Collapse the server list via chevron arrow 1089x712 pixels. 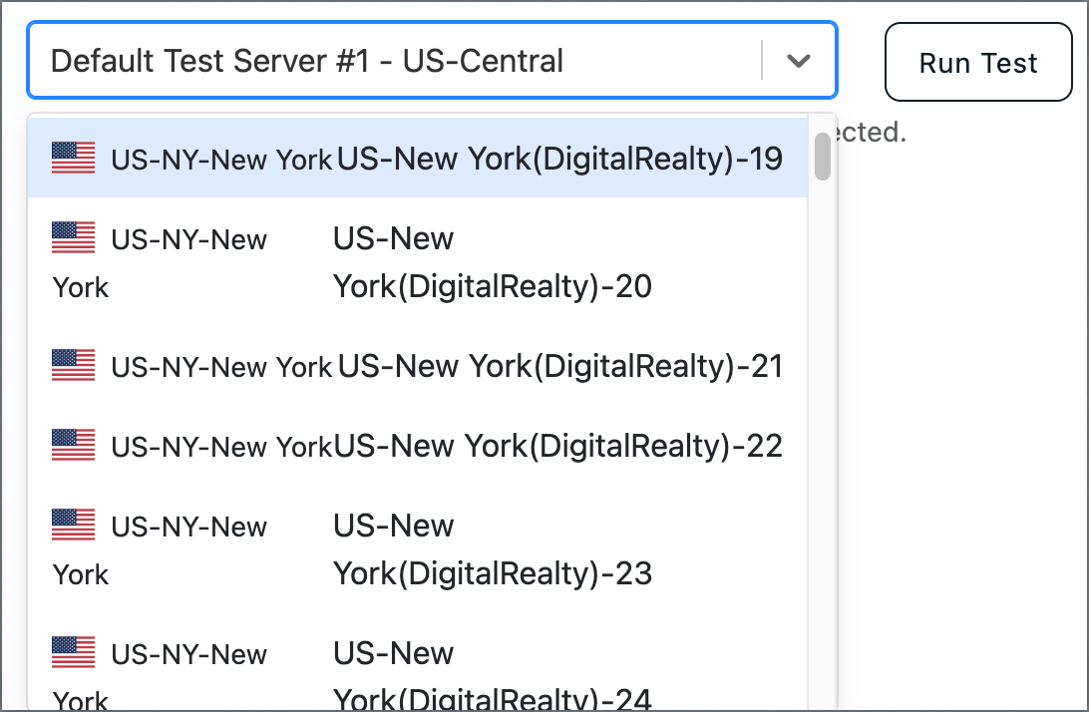click(798, 61)
